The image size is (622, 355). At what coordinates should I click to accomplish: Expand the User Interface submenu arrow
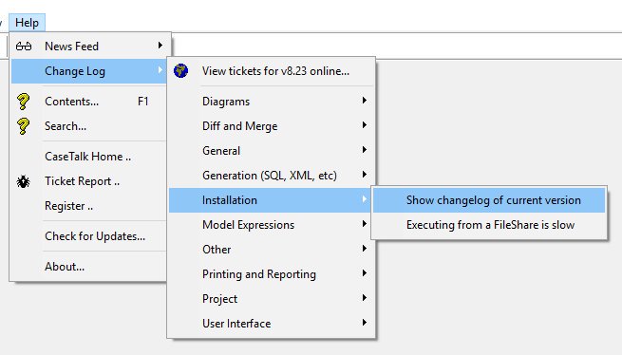click(x=364, y=323)
